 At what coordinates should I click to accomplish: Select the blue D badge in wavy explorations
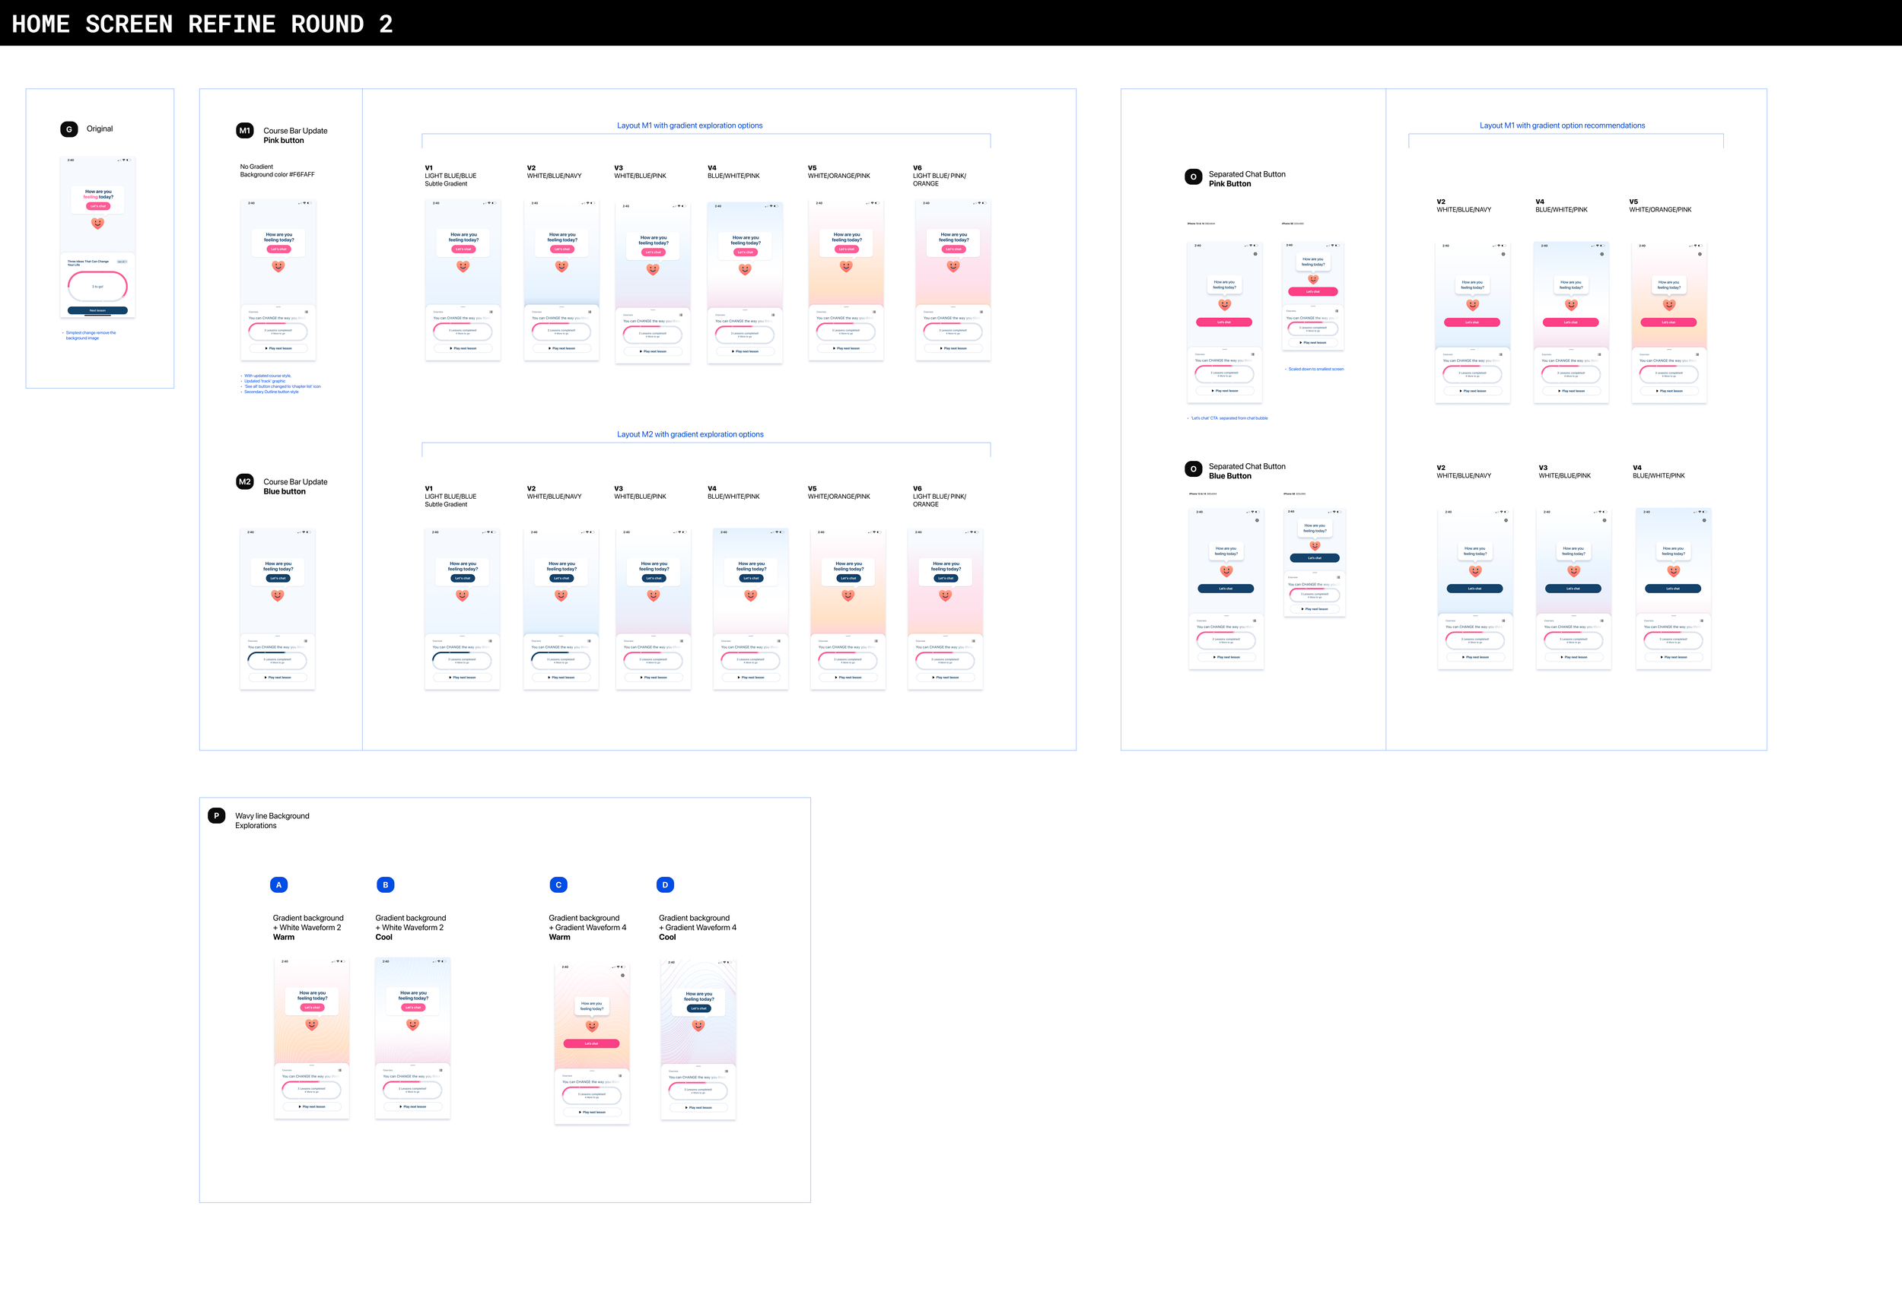pos(665,884)
